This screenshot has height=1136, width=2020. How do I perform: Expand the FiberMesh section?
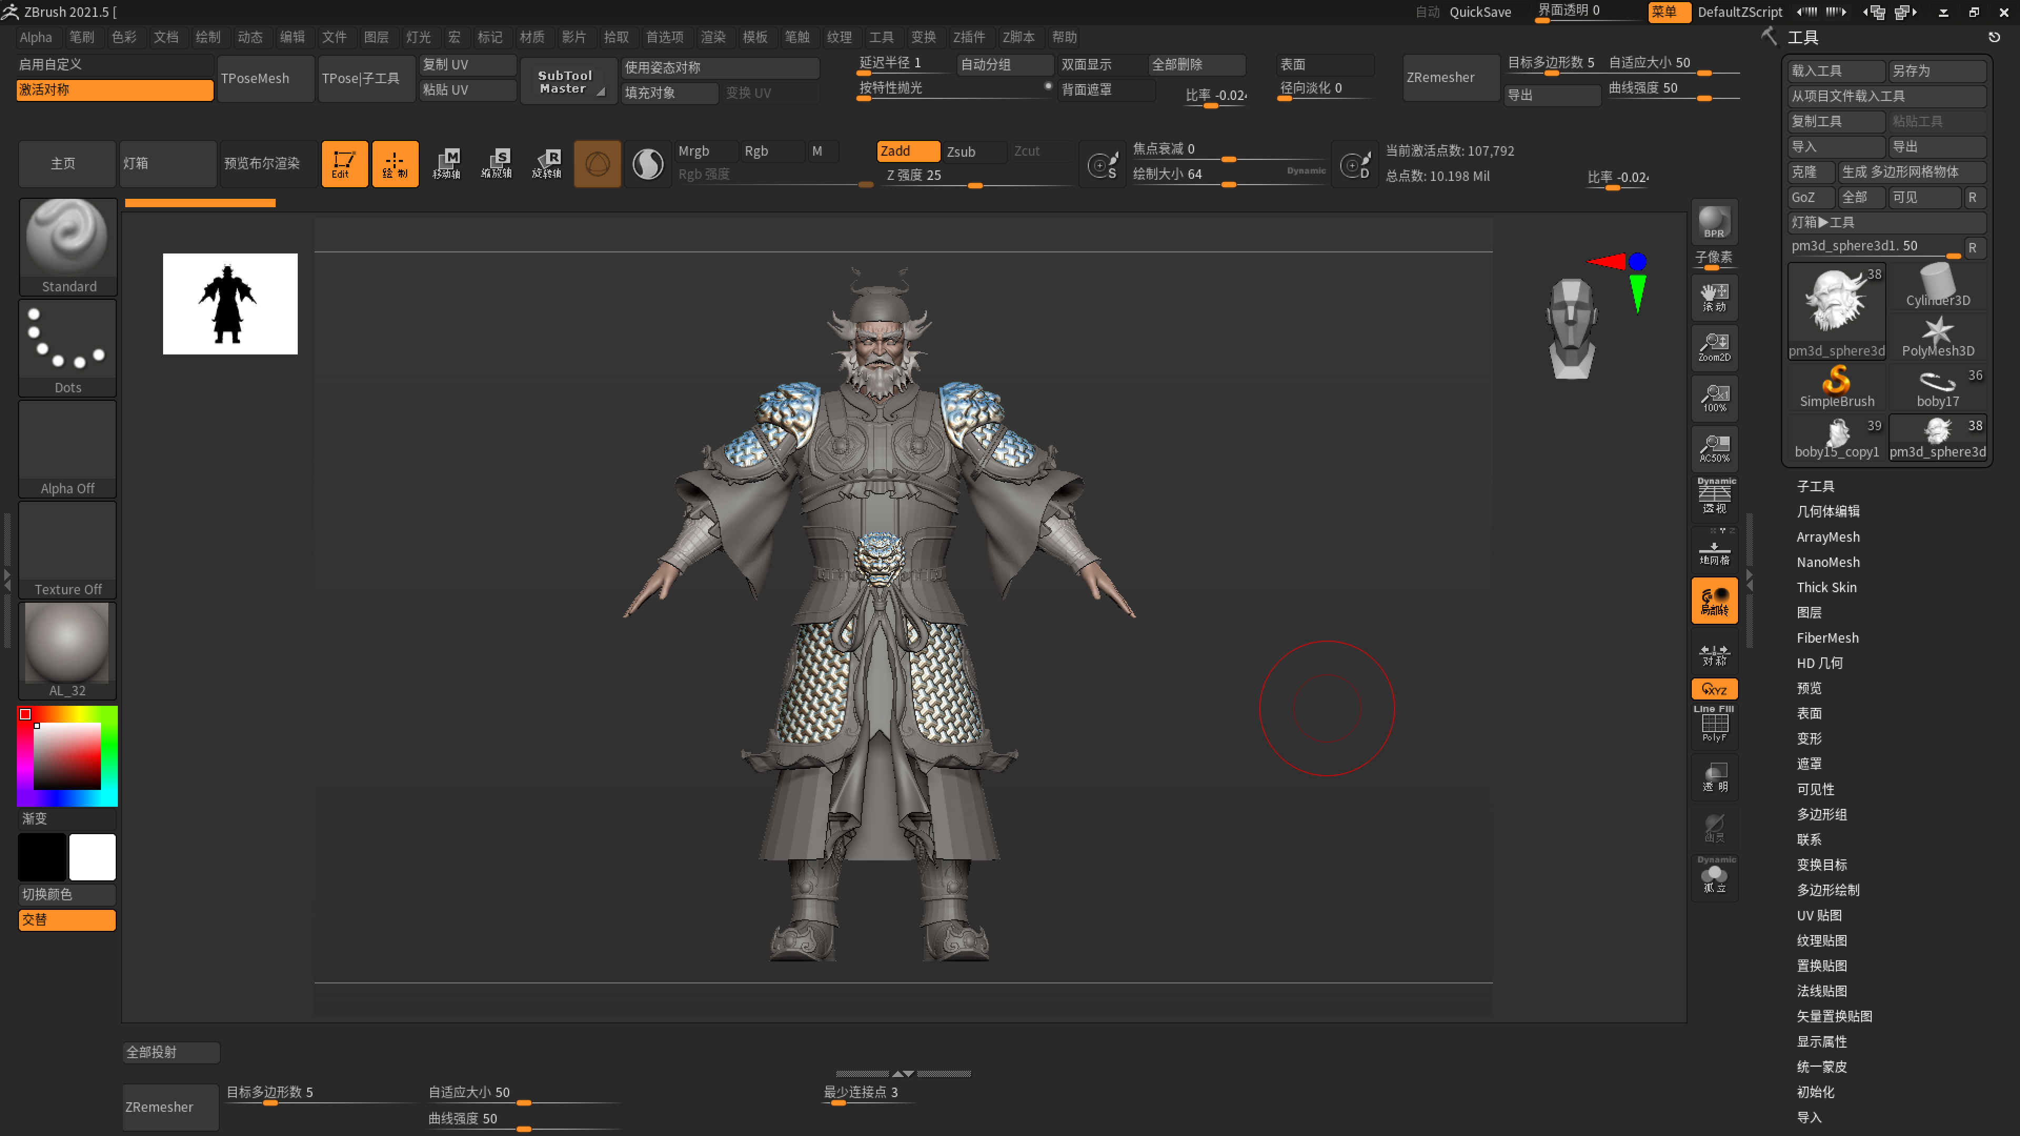(1827, 637)
